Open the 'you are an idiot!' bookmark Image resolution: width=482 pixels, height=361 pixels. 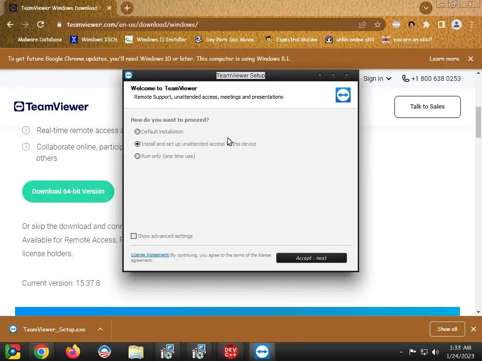point(407,39)
